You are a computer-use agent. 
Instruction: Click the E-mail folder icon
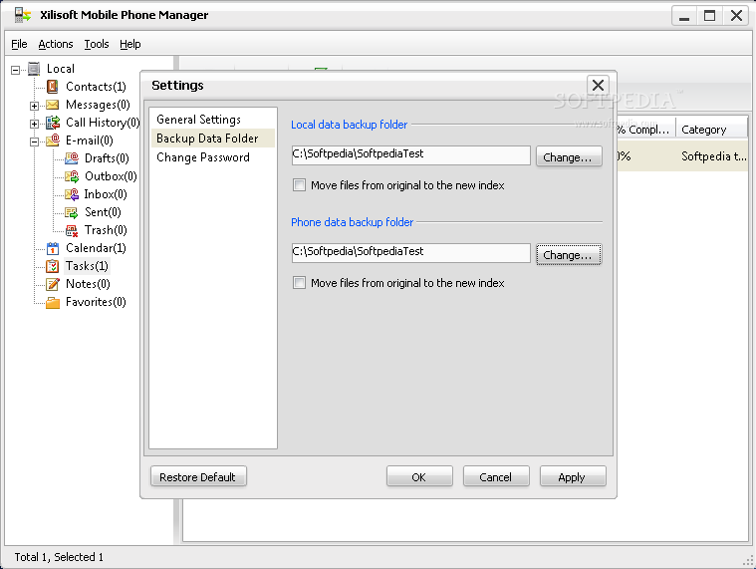53,141
